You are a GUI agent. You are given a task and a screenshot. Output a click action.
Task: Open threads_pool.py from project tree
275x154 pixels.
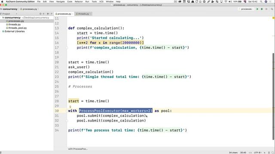tap(18, 28)
